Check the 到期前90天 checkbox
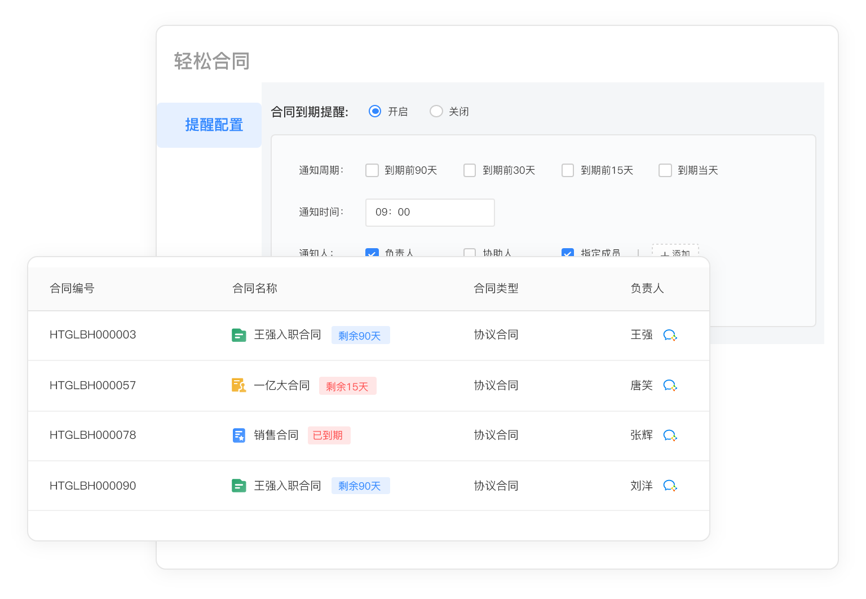This screenshot has width=866, height=599. click(x=372, y=170)
